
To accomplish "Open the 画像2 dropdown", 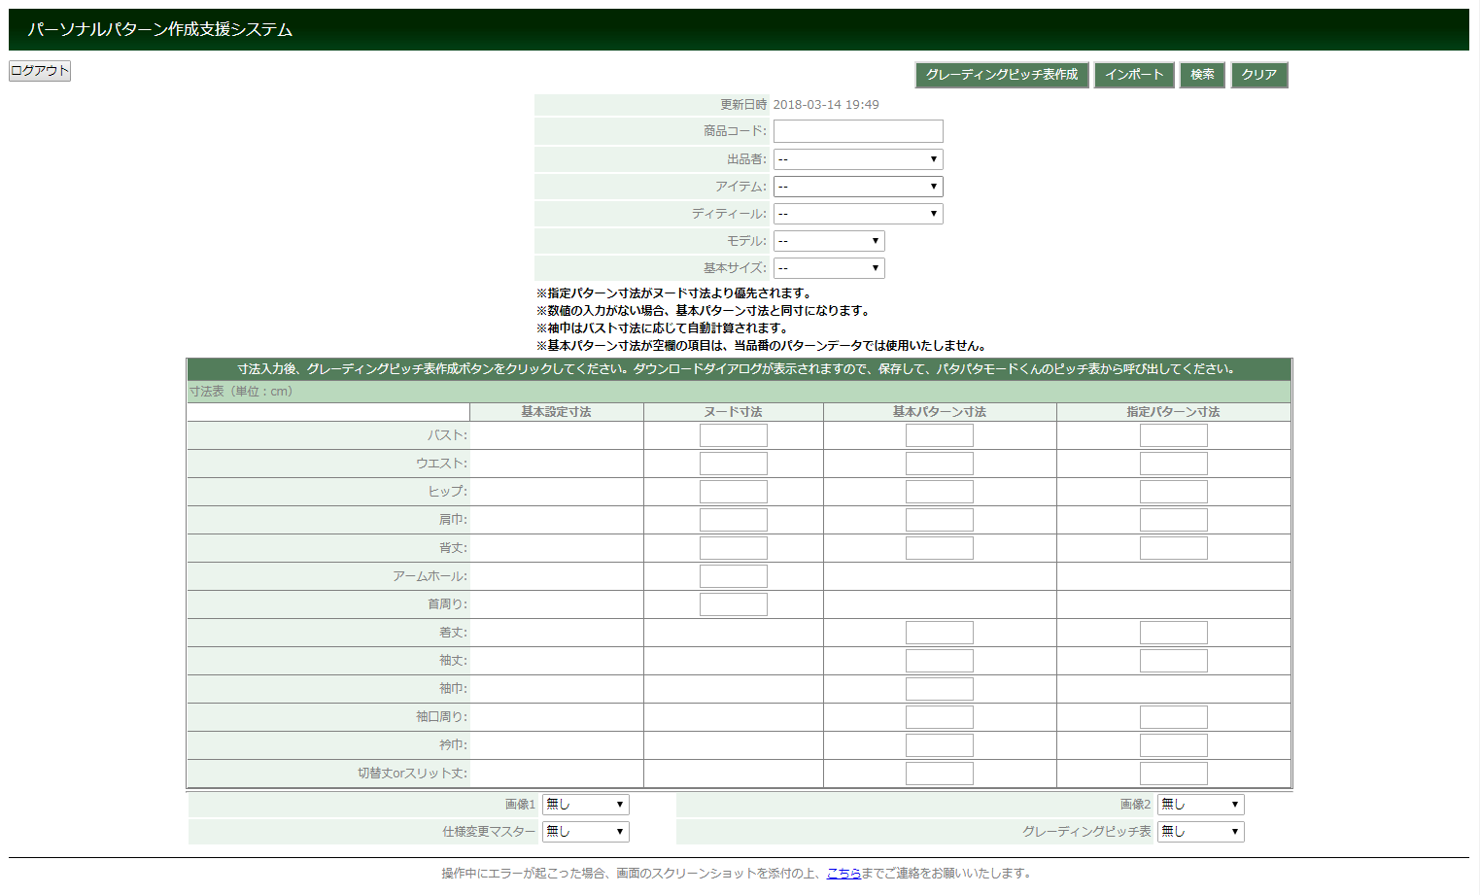I will coord(1200,805).
